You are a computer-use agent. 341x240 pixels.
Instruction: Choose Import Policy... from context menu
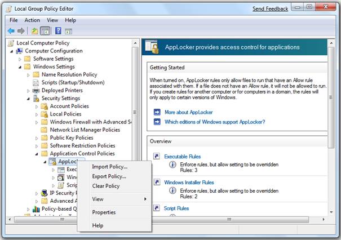pyautogui.click(x=114, y=167)
